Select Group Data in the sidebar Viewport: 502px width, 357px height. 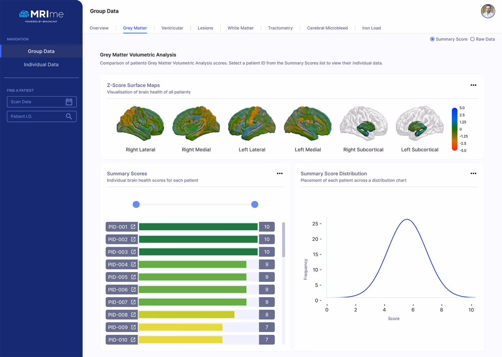coord(41,51)
